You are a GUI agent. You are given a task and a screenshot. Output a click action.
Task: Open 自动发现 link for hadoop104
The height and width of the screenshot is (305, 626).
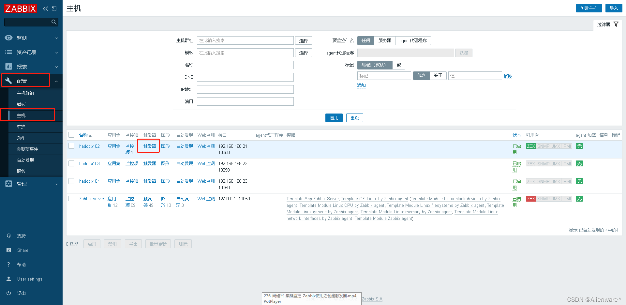click(x=185, y=181)
